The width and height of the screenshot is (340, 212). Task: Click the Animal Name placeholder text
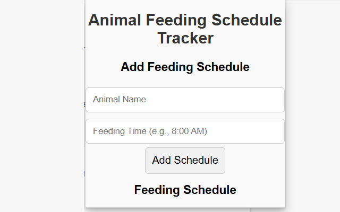[x=120, y=100]
